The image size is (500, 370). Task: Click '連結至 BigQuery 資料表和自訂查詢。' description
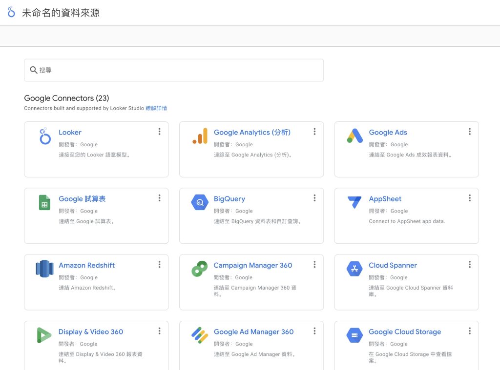click(258, 221)
